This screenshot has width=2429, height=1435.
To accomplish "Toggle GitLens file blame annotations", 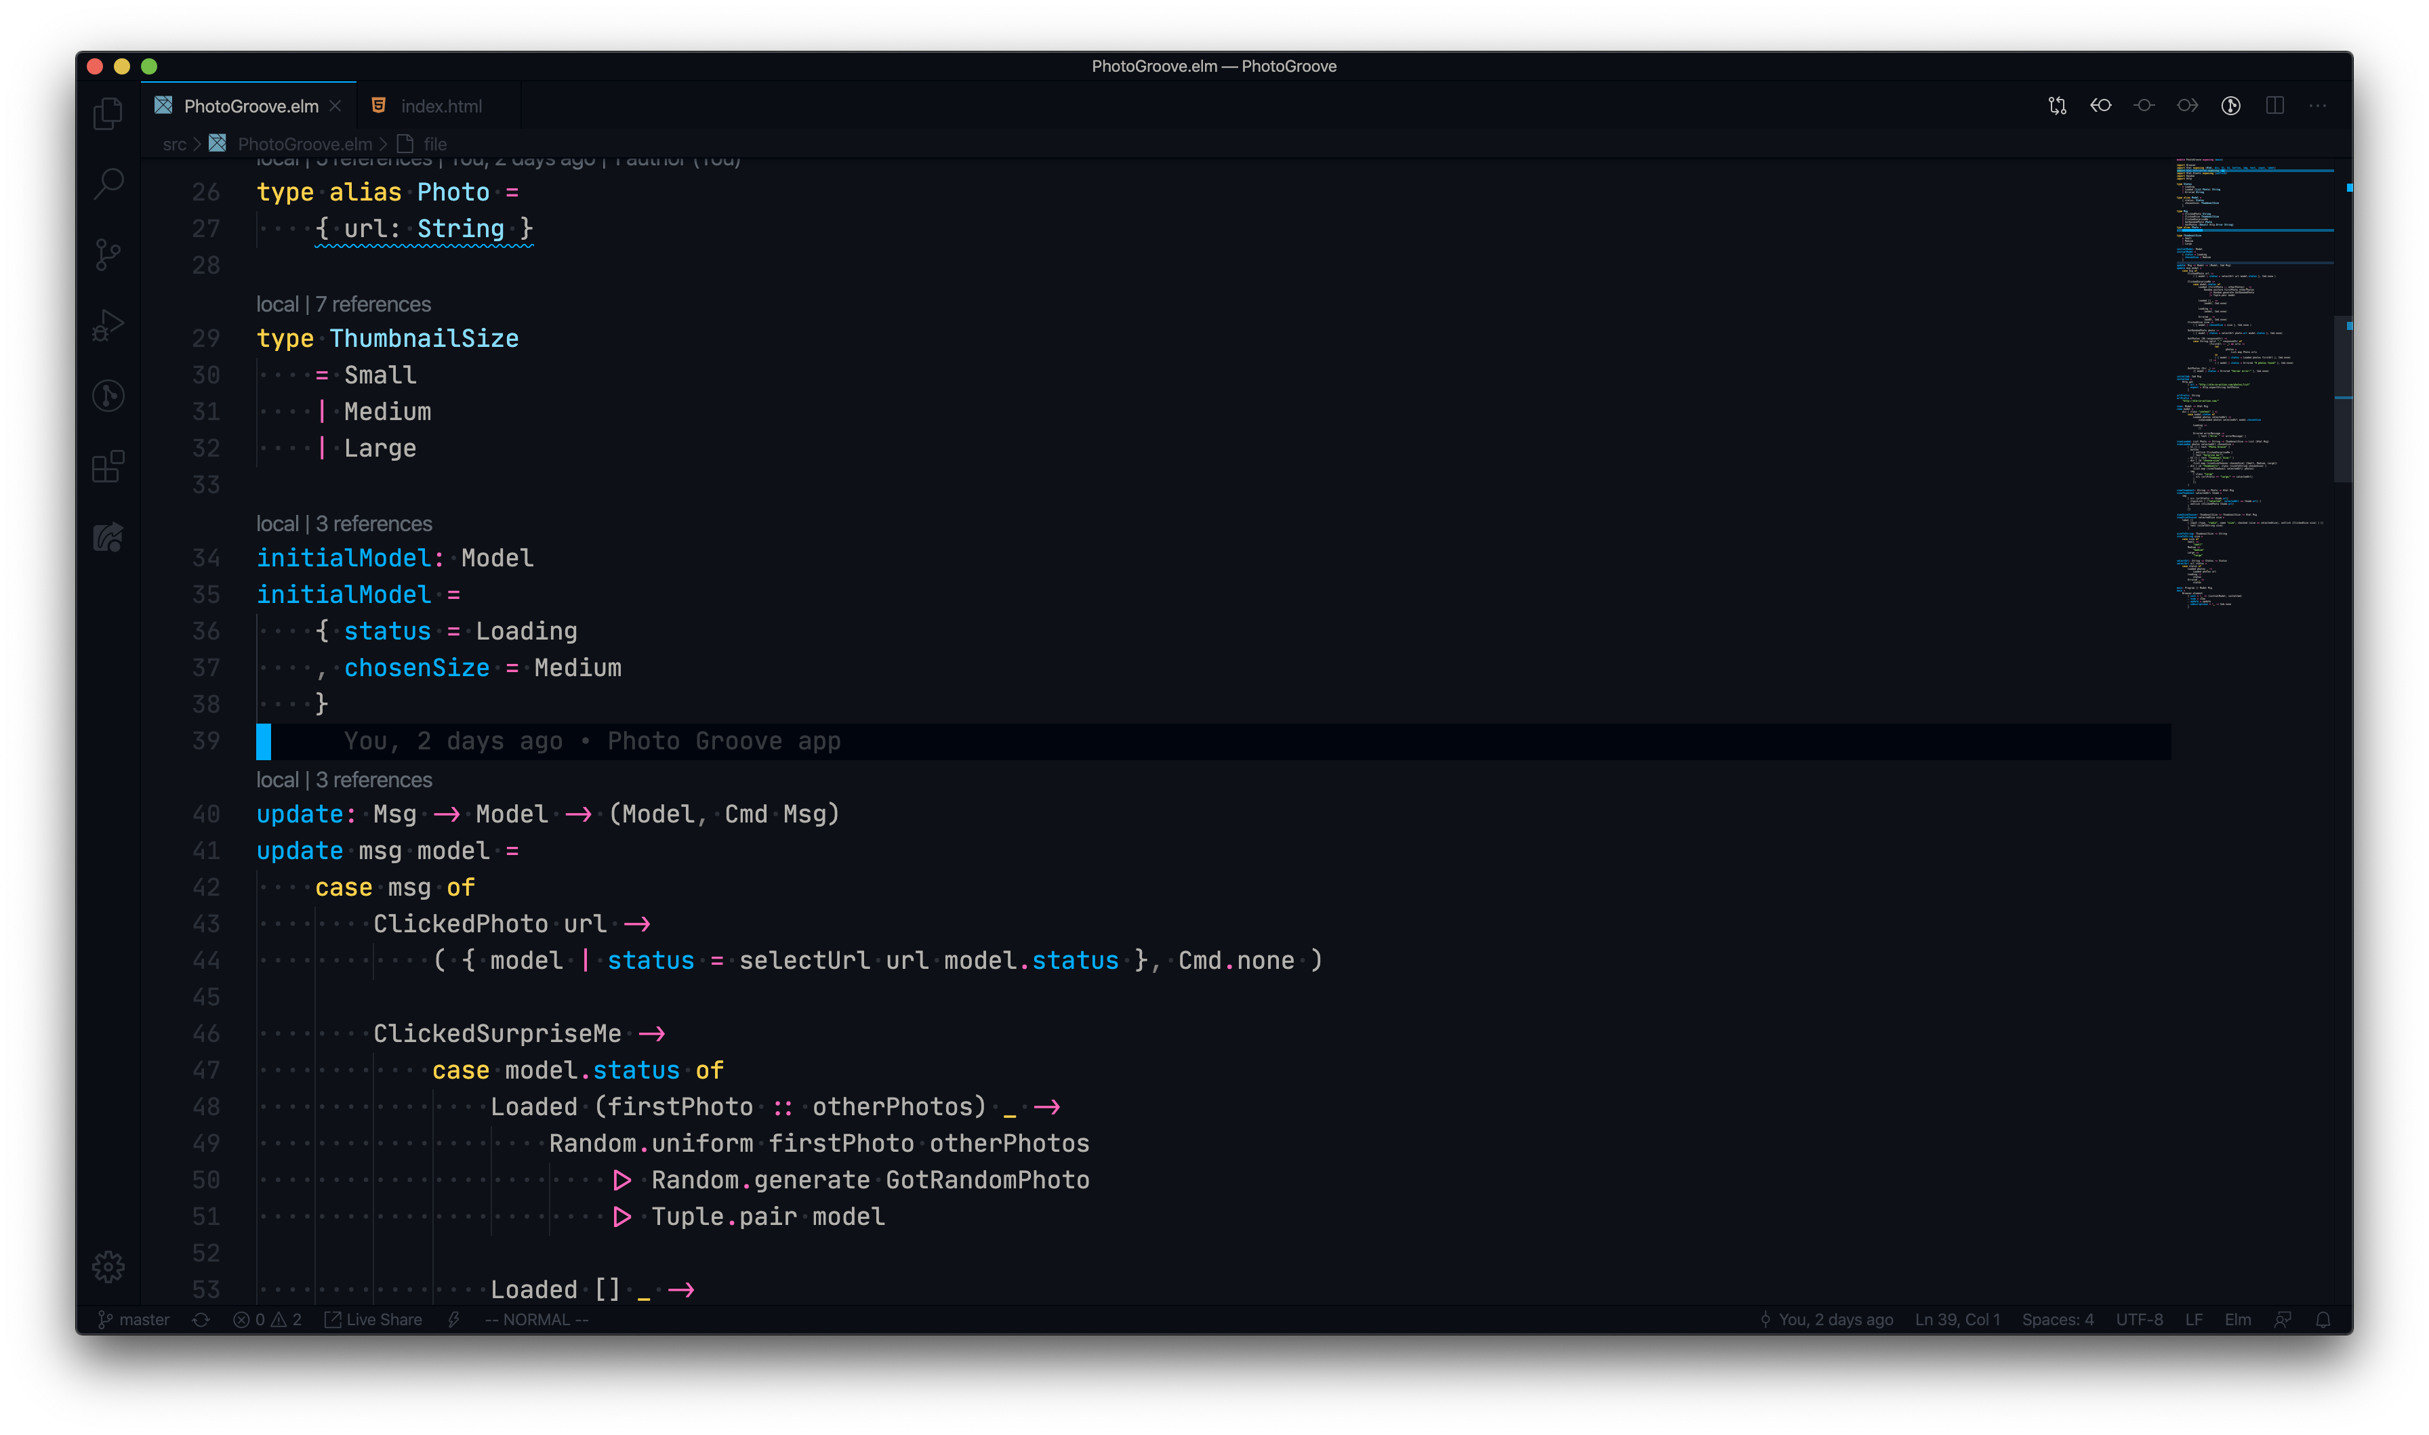I will 2231,106.
